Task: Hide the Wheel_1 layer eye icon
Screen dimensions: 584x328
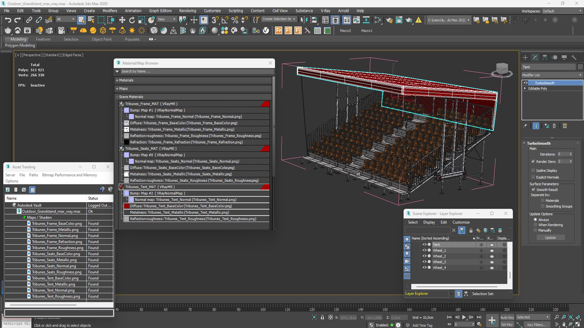Action: pyautogui.click(x=424, y=250)
